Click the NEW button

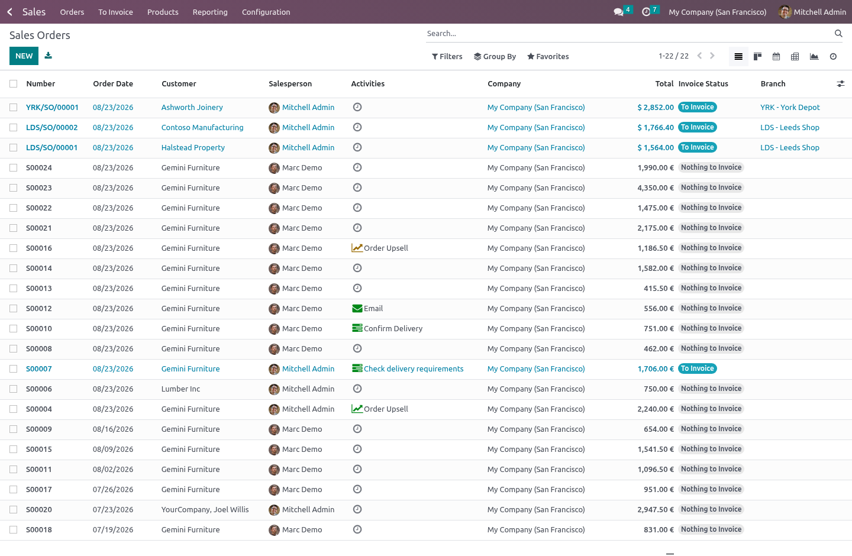coord(24,56)
